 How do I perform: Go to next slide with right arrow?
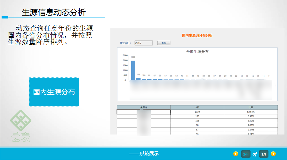[273, 154]
